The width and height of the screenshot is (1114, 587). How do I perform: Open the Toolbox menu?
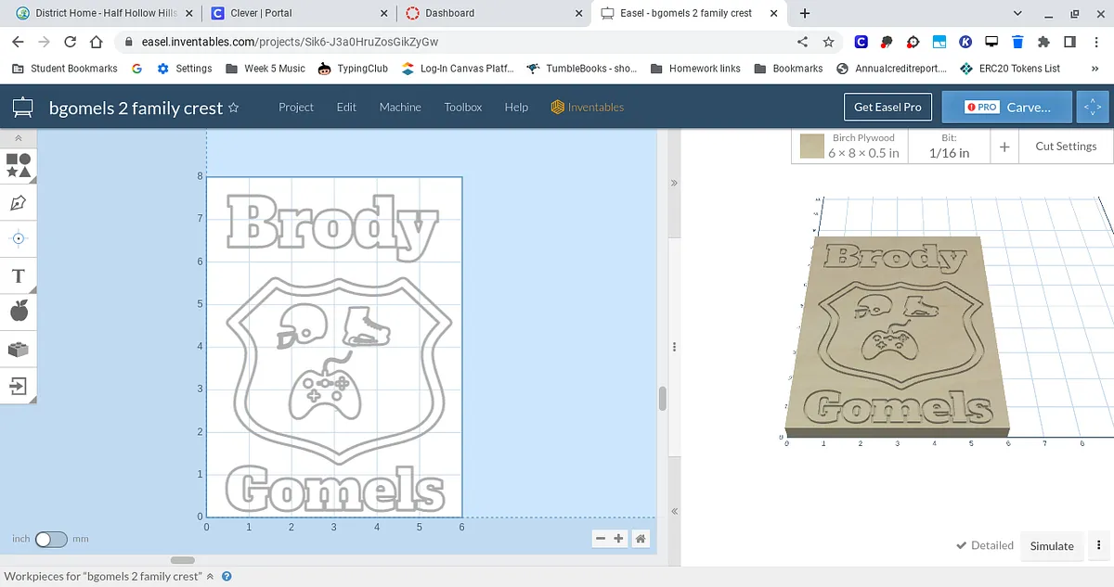(462, 108)
